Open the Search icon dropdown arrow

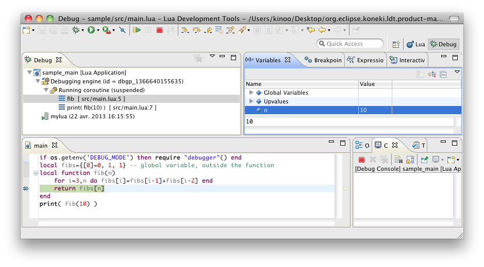tap(249, 30)
